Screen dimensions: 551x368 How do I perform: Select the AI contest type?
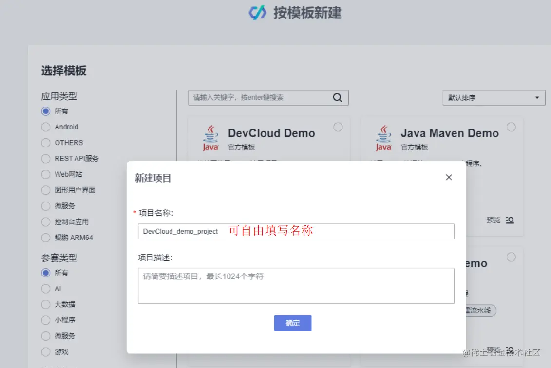click(46, 289)
